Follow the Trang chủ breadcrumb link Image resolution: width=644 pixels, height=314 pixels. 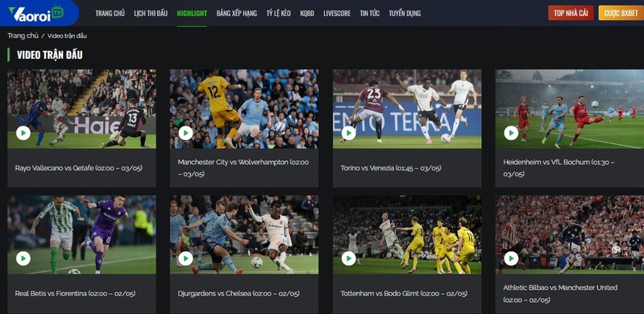click(23, 35)
